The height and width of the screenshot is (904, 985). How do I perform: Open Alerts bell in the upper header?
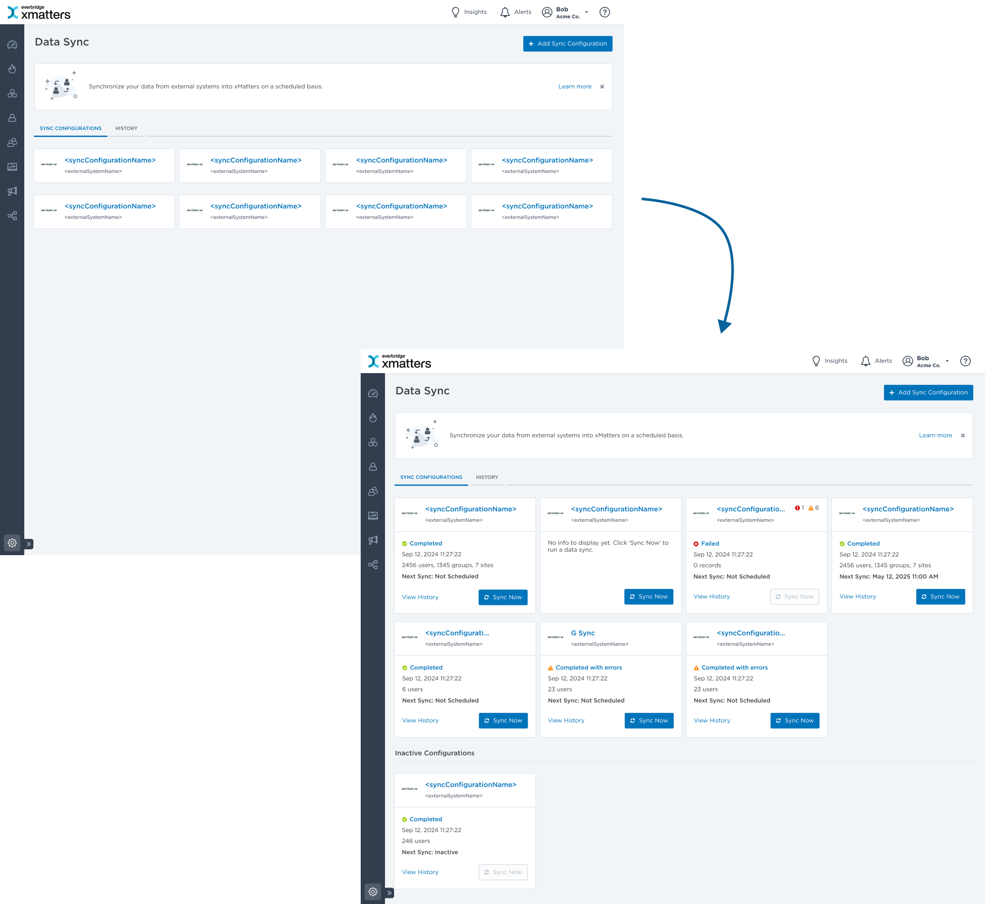tap(505, 12)
